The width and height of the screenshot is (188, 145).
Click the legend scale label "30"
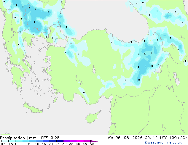pyautogui.click(x=64, y=144)
